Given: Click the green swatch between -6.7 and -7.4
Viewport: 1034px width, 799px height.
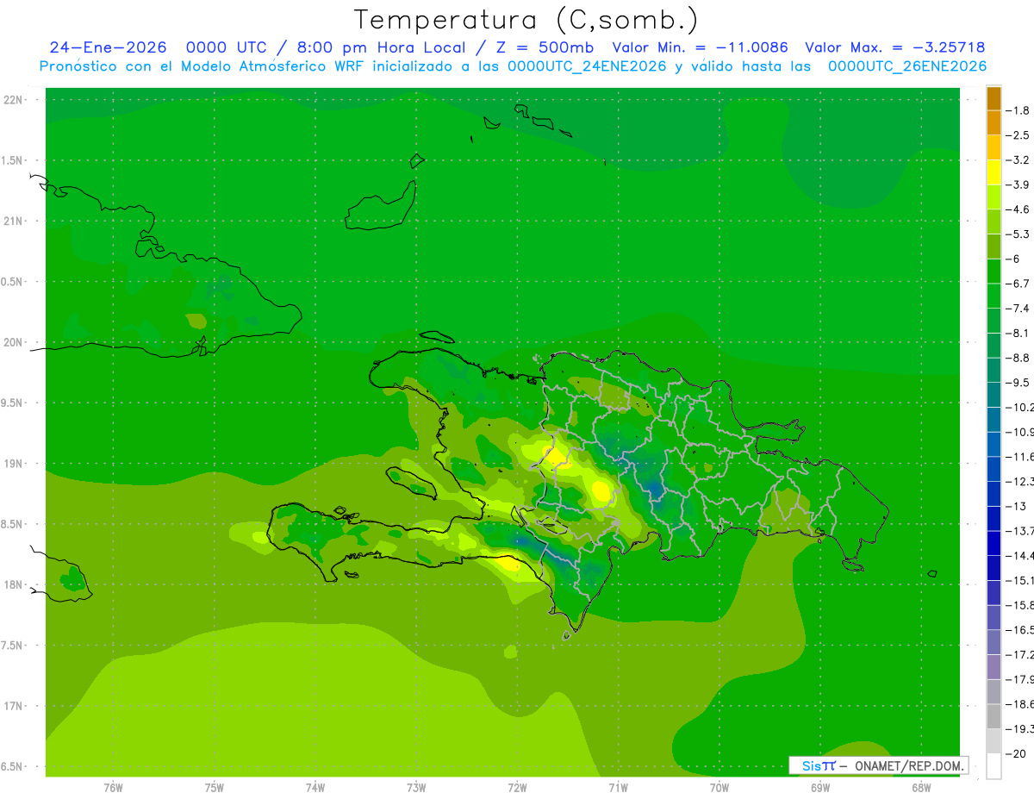Looking at the screenshot, I should click(994, 296).
